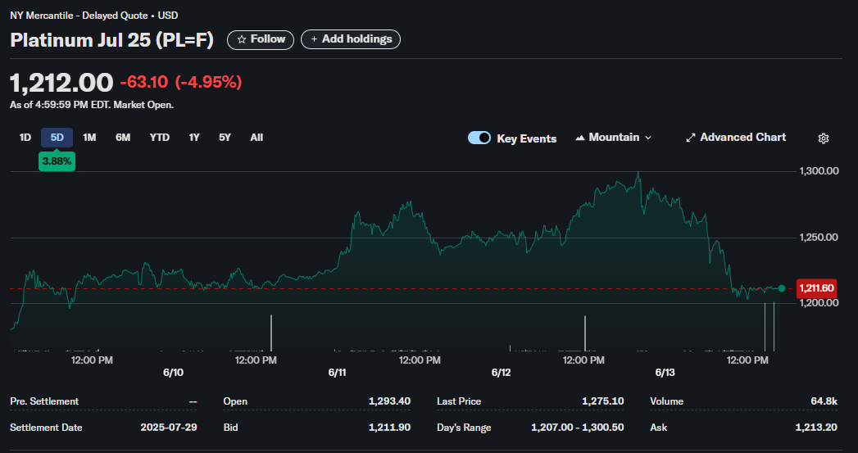Click the -63.10 price change figure
This screenshot has width=858, height=453.
click(x=144, y=82)
